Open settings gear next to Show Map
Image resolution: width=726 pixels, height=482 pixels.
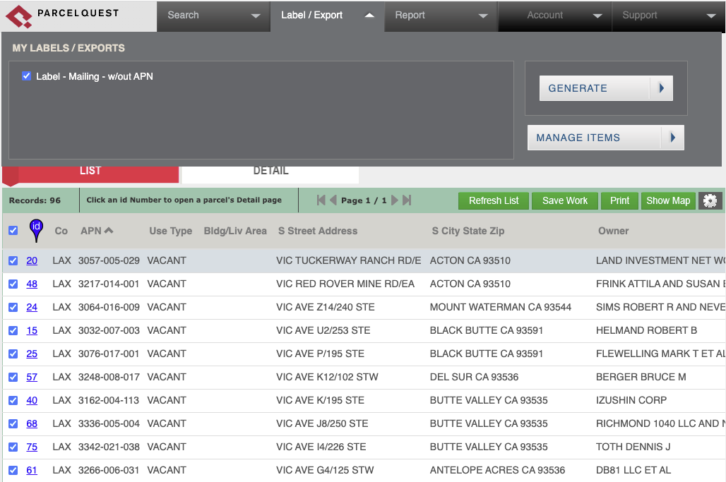pyautogui.click(x=710, y=201)
